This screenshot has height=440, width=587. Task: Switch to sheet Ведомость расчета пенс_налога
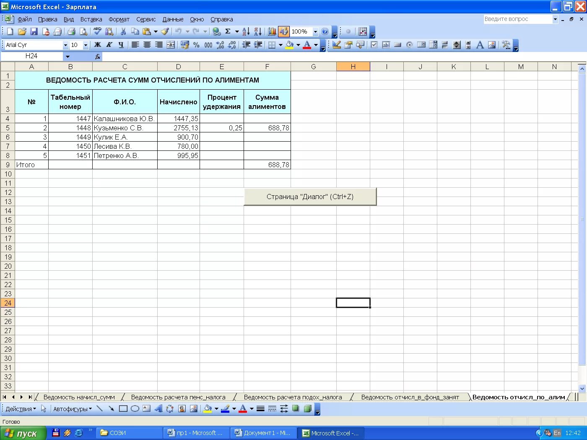[178, 397]
